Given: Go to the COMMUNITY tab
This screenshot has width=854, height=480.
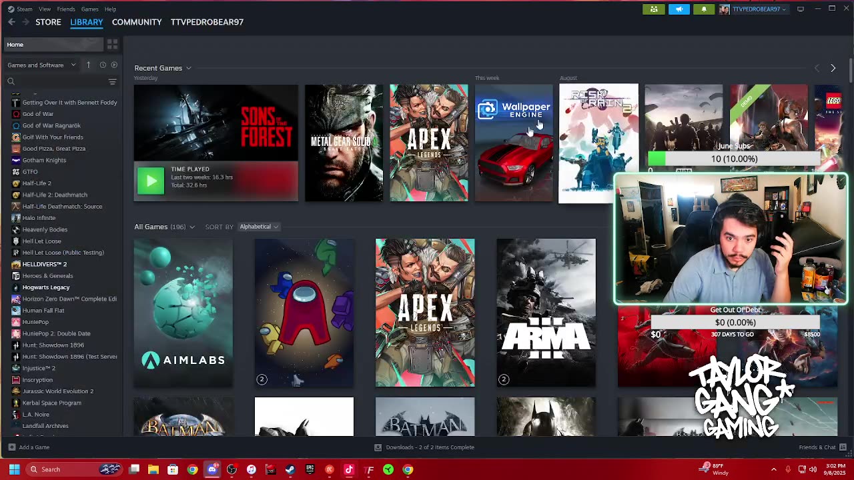Looking at the screenshot, I should (x=137, y=22).
